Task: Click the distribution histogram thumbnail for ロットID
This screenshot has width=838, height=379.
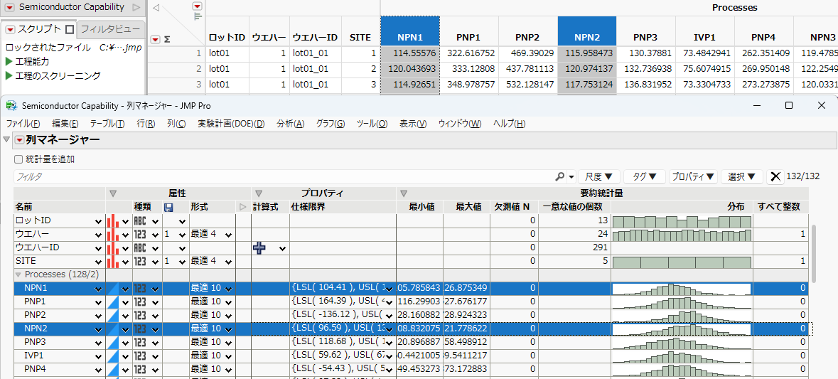Action: coord(682,221)
